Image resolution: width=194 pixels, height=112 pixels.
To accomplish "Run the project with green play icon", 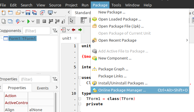I will (28, 21).
